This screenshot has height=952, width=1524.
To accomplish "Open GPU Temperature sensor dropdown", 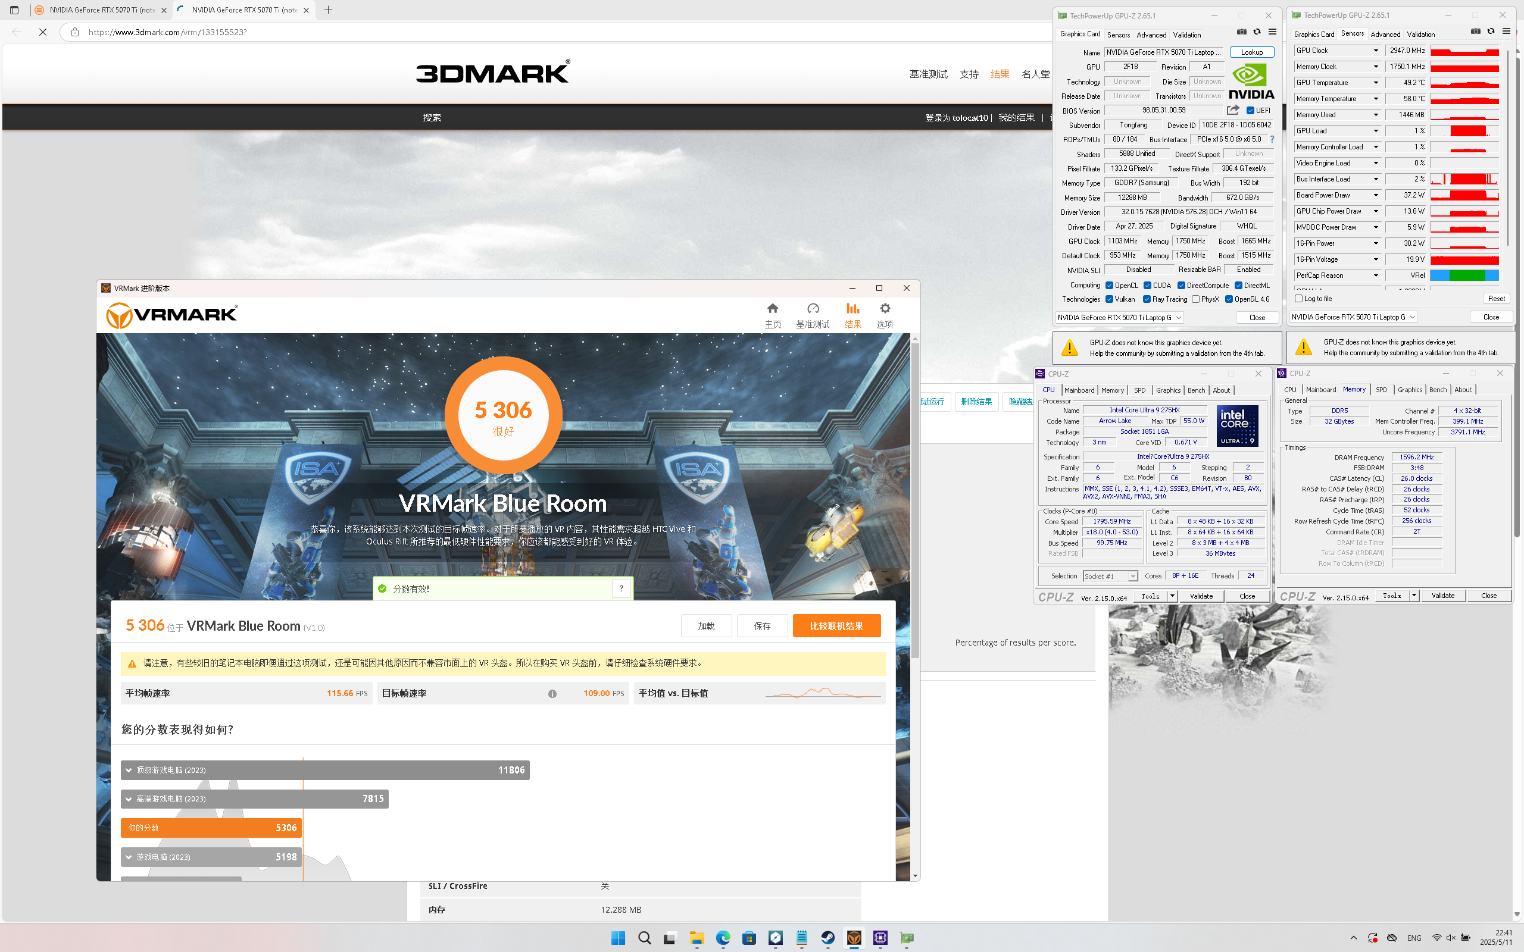I will pos(1376,83).
